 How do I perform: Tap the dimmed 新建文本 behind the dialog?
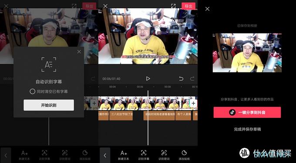24,155
